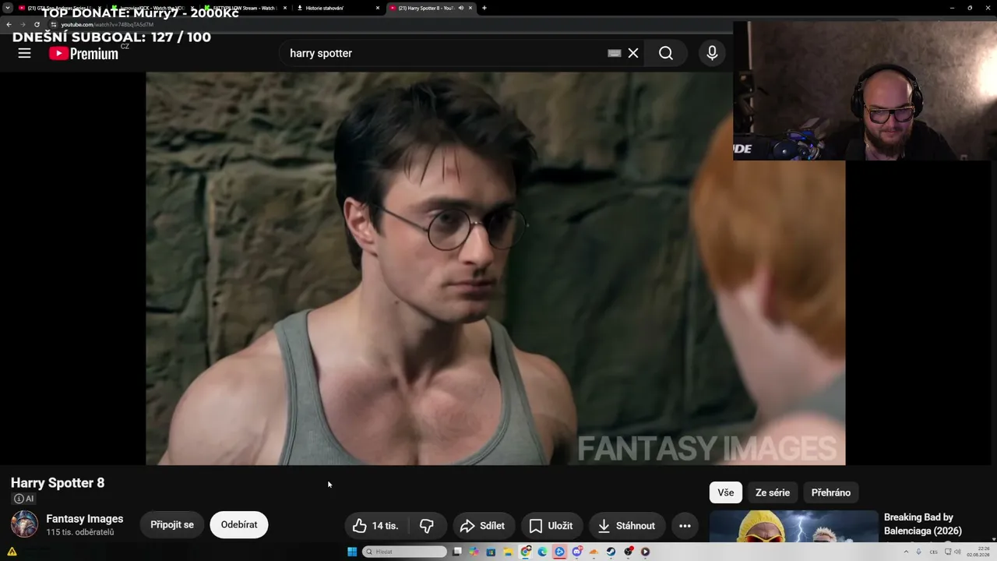Open Discord from the taskbar
This screenshot has height=561, width=997.
577,552
